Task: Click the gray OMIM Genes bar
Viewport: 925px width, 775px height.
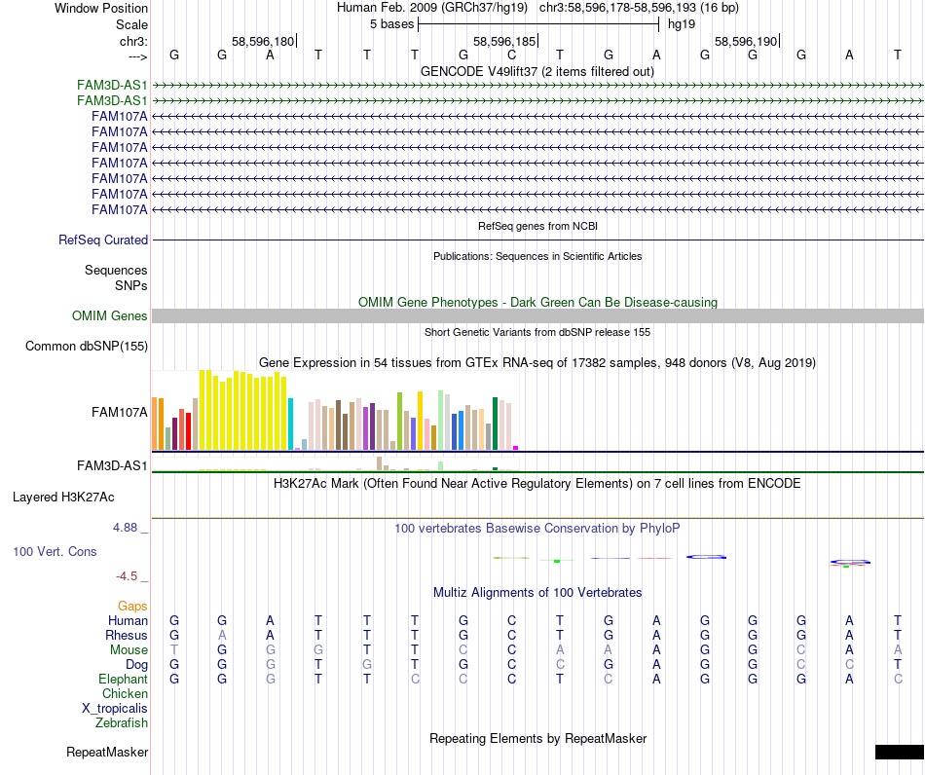Action: (537, 315)
